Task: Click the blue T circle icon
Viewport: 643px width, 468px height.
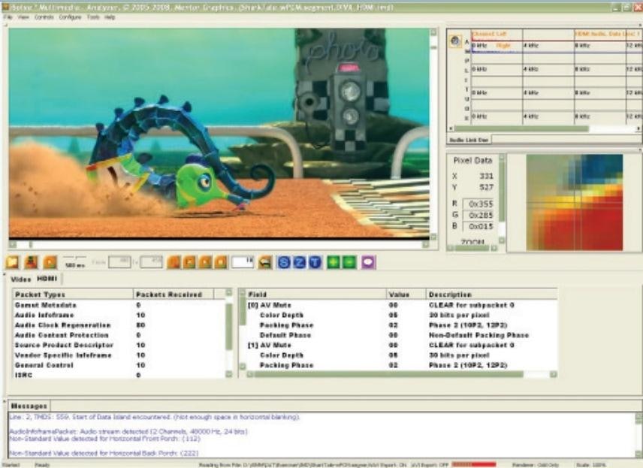Action: 315,262
